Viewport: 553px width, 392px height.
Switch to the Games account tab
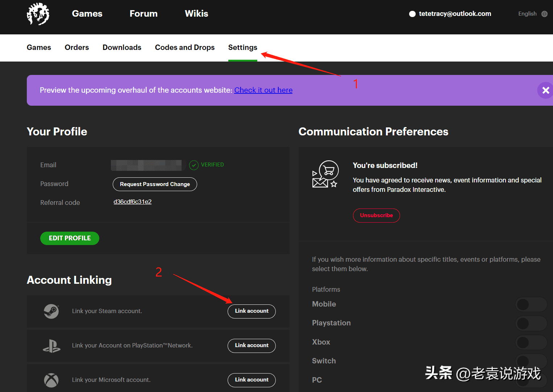(x=39, y=47)
